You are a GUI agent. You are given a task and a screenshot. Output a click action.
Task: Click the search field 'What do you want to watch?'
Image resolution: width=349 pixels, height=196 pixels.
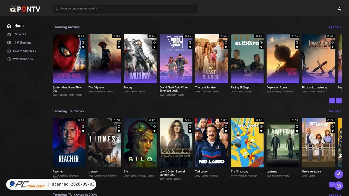point(125,9)
